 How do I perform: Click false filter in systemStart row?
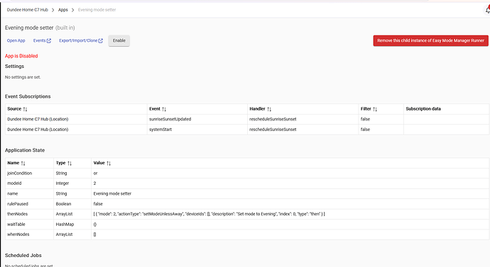(x=365, y=130)
